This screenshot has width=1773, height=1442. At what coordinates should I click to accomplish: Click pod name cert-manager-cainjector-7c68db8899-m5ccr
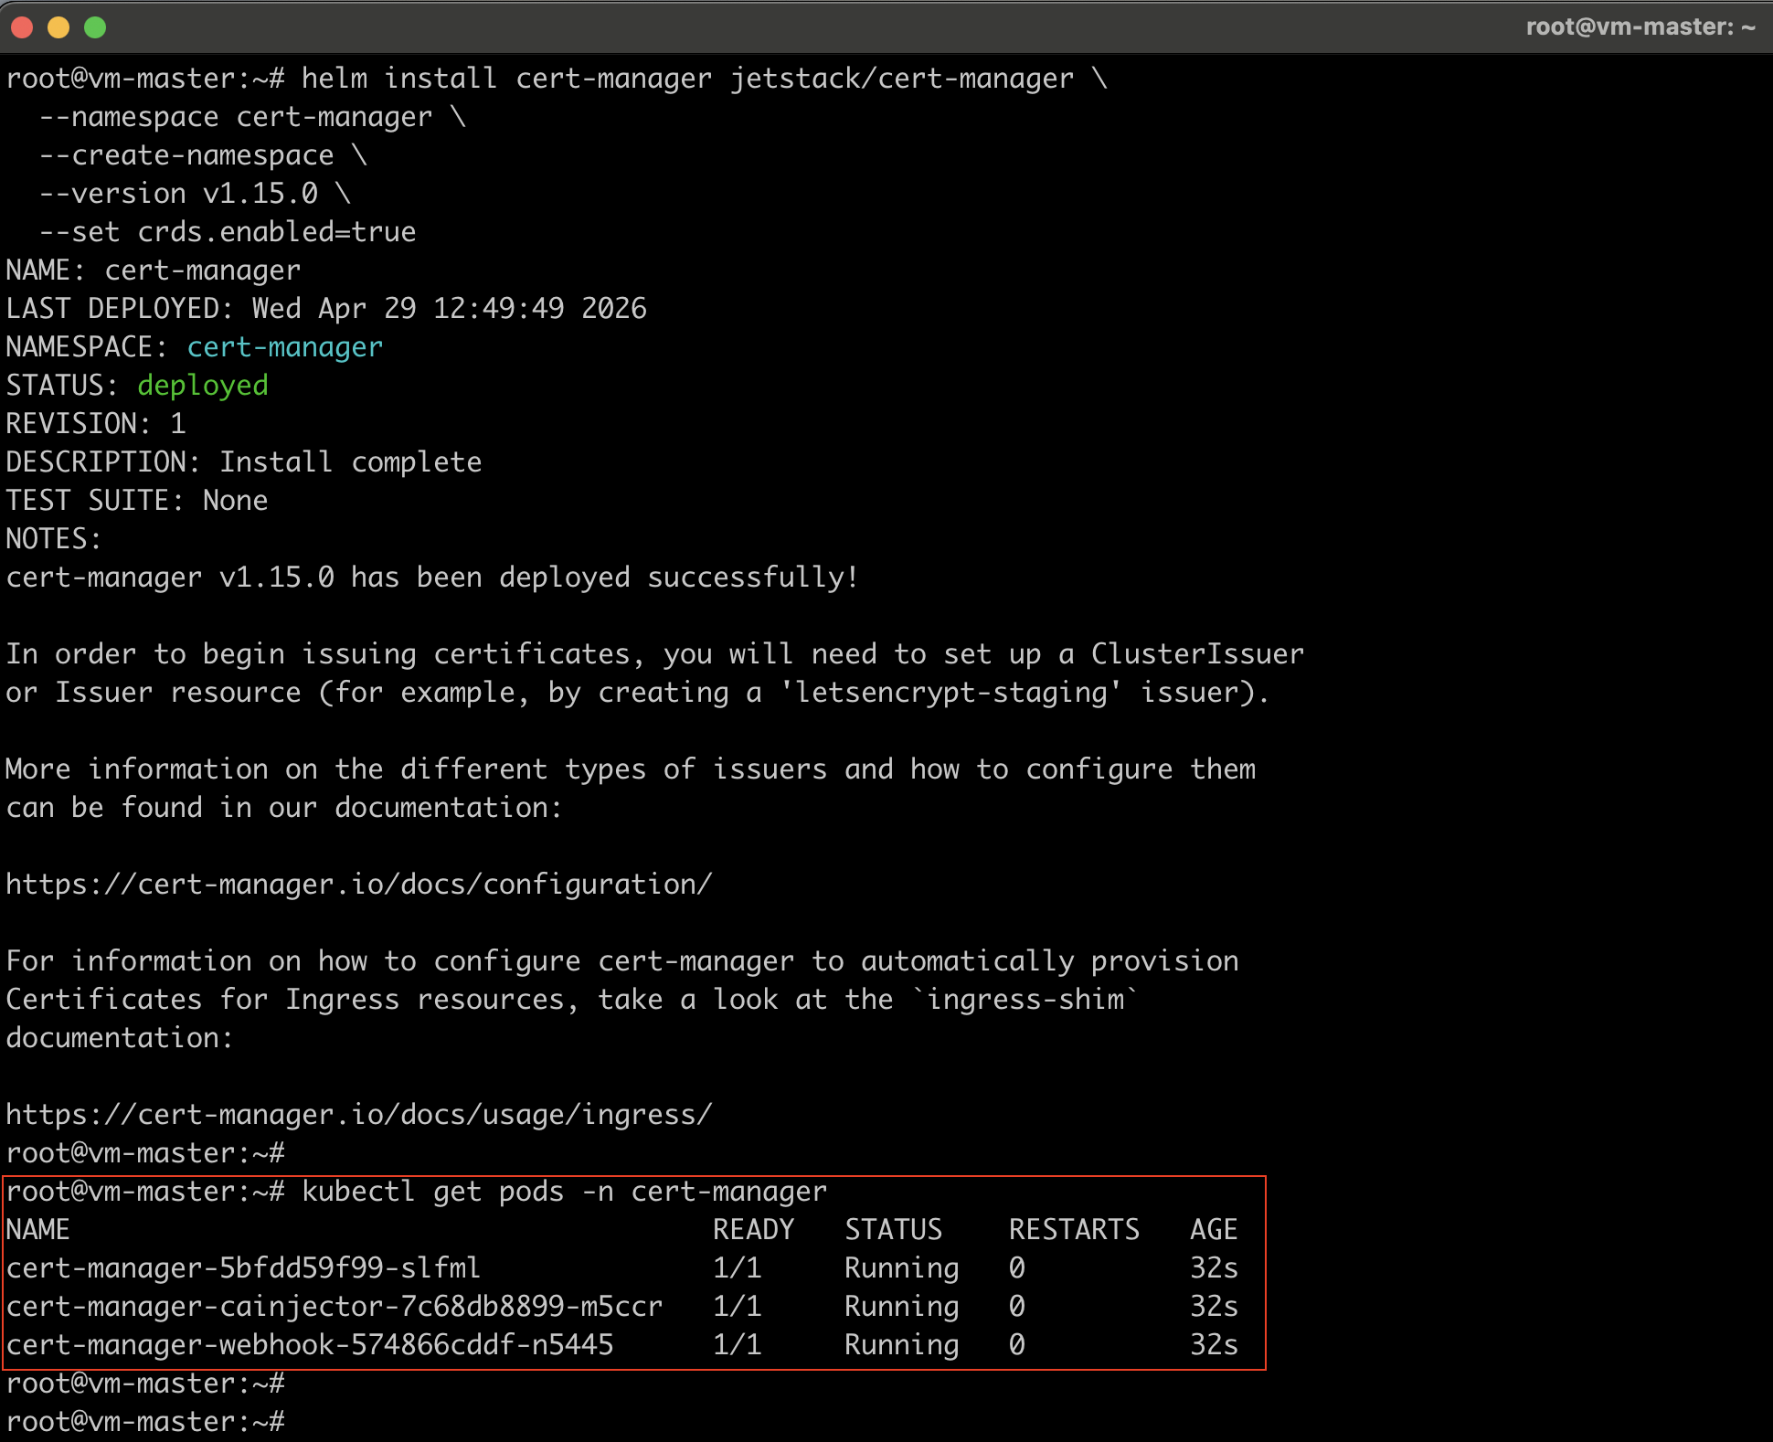[334, 1307]
